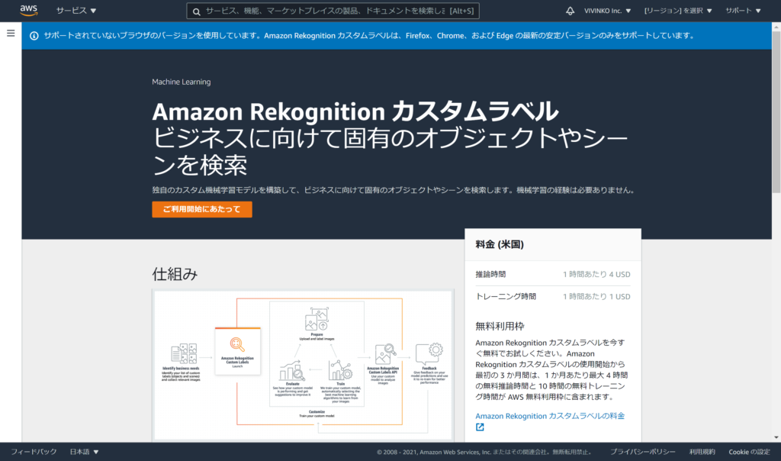Click the ご利用開始にあたって get started button

click(x=201, y=209)
